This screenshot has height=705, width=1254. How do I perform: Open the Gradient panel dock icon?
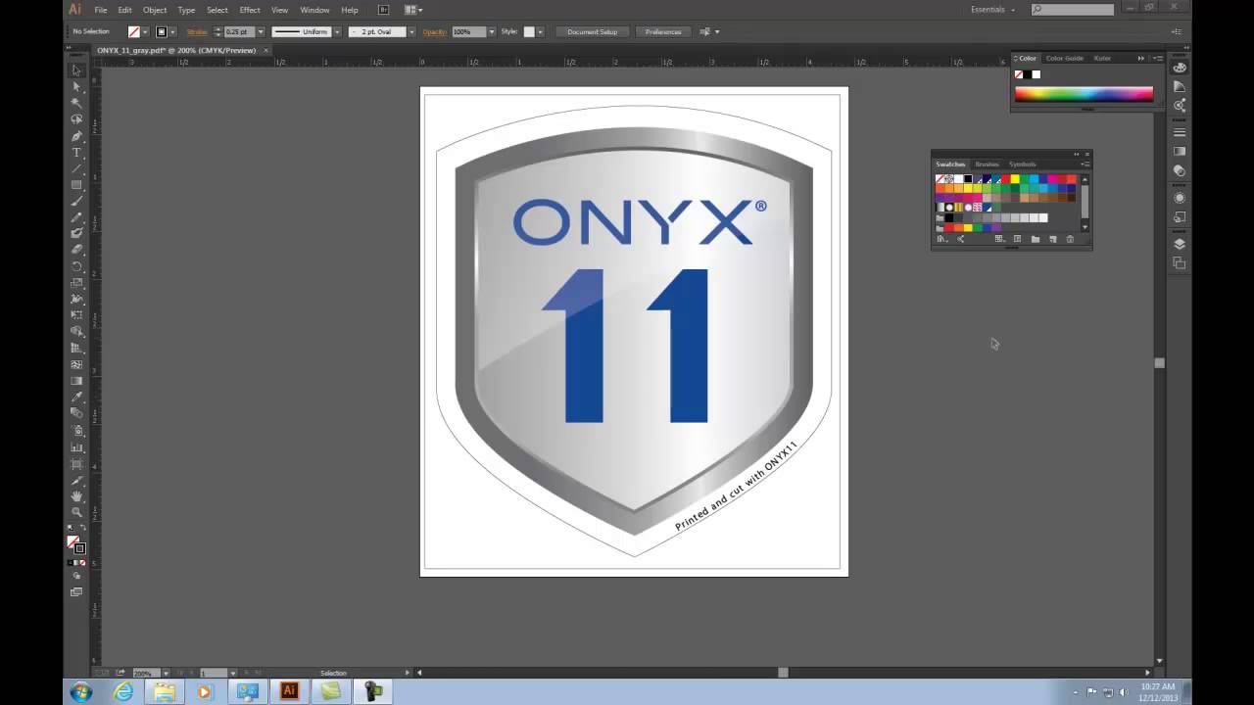[1180, 152]
